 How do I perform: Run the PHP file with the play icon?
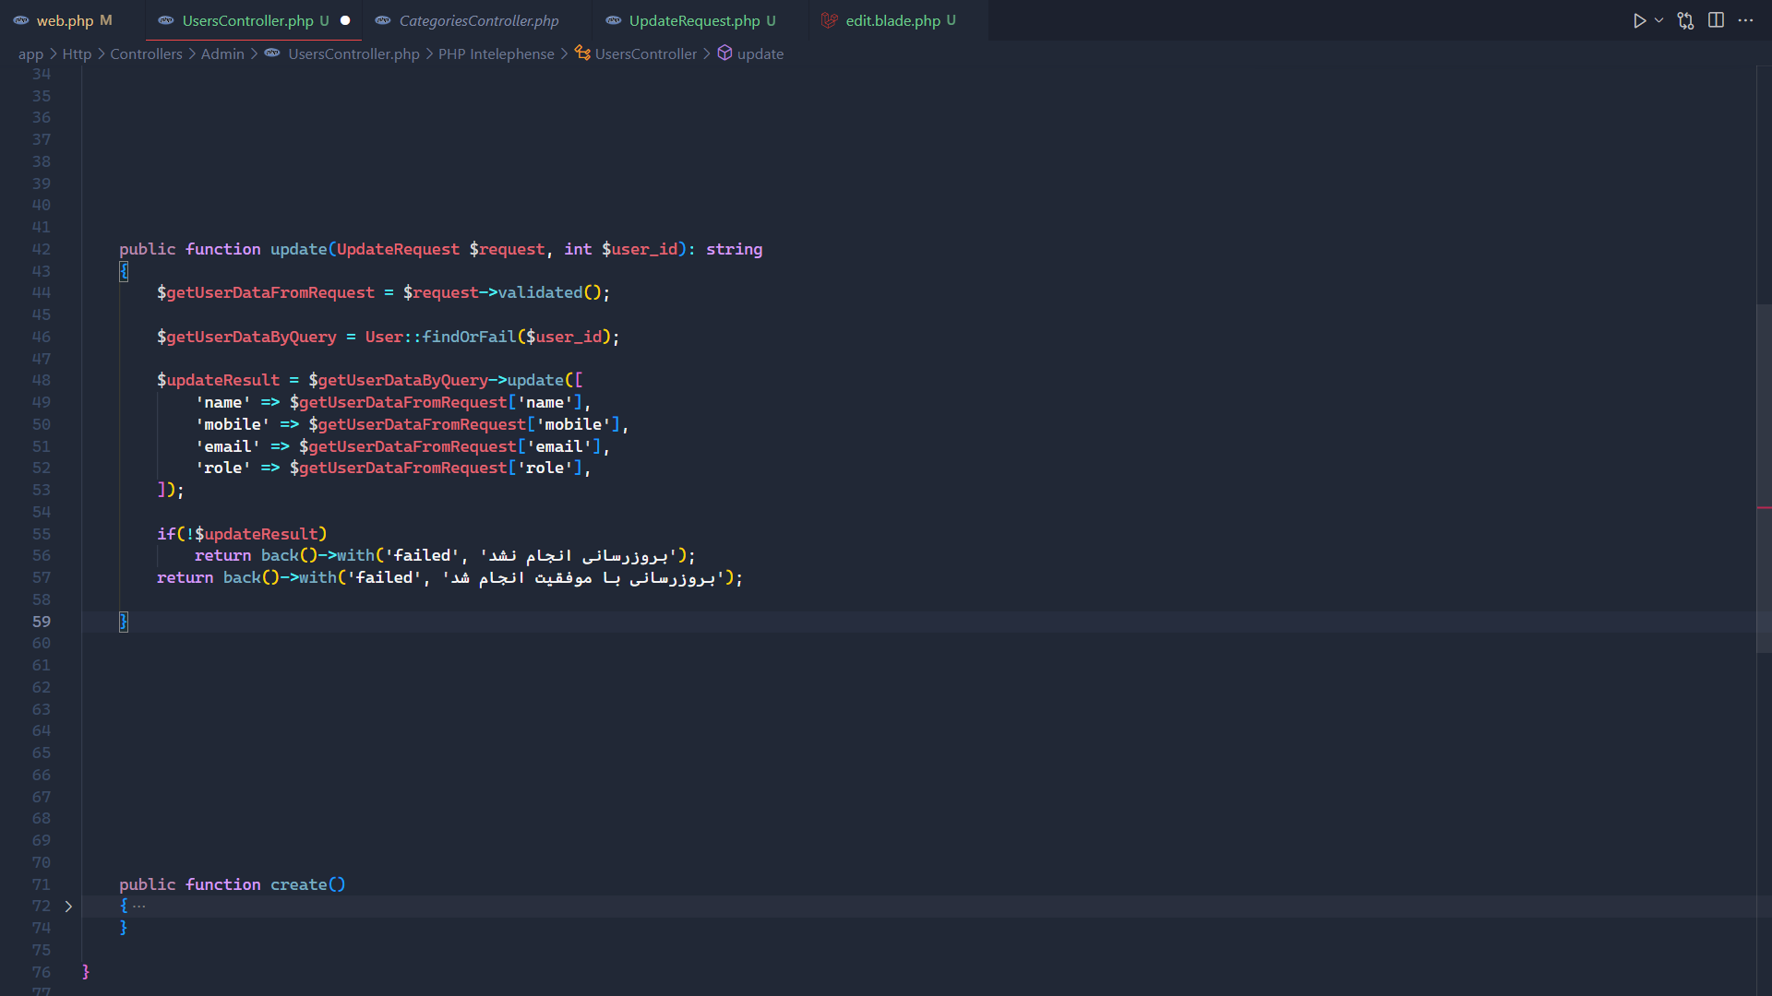point(1639,20)
